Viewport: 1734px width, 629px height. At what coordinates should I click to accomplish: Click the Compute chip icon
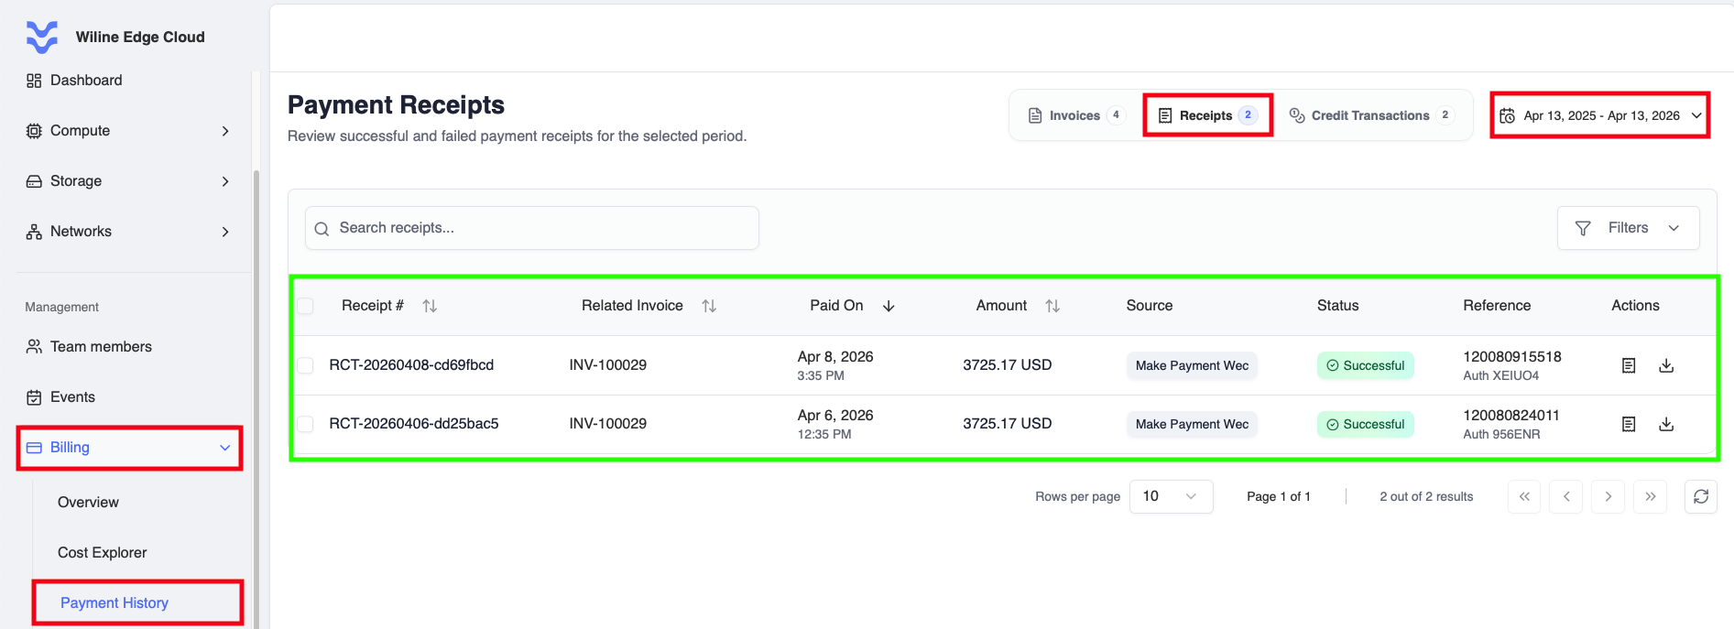(x=34, y=131)
